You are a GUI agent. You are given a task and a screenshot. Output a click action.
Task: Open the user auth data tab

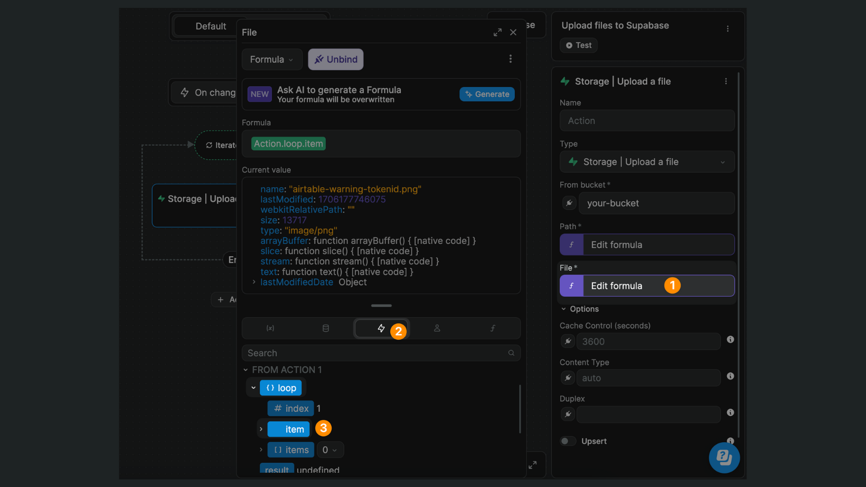437,328
